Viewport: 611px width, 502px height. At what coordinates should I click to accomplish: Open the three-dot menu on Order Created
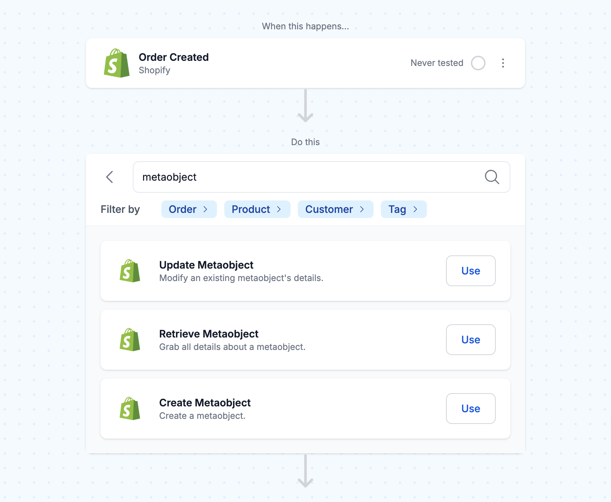(x=503, y=63)
